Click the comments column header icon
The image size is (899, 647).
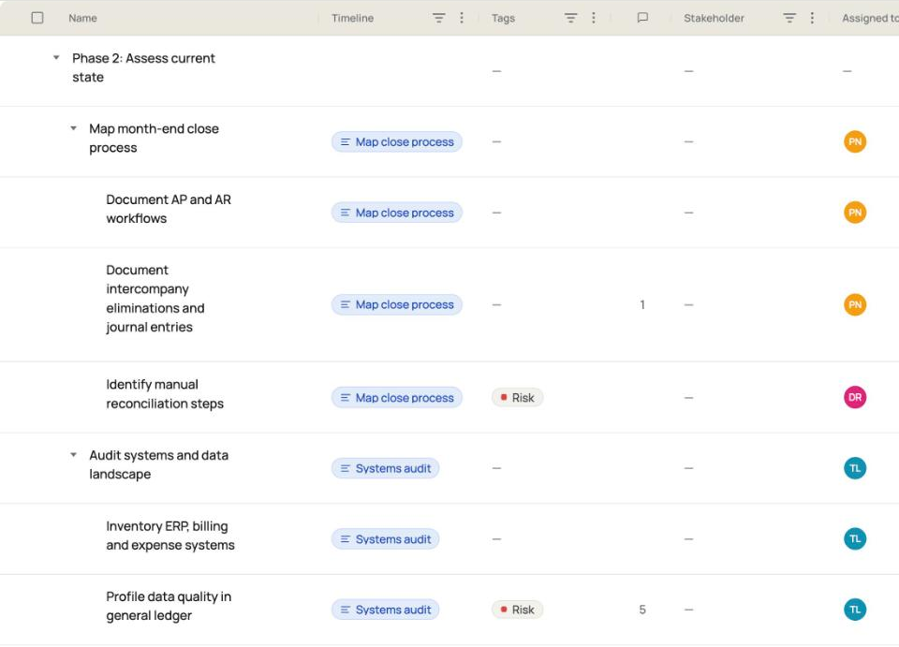(642, 18)
